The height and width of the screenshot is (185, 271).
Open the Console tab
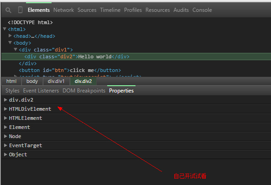pyautogui.click(x=202, y=10)
